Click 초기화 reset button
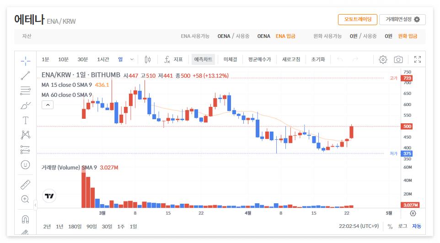 [x=318, y=59]
